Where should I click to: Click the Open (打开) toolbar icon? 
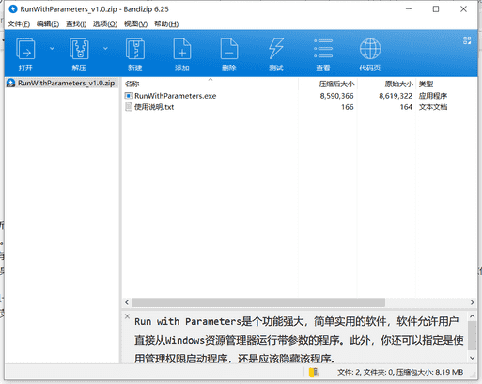click(25, 49)
